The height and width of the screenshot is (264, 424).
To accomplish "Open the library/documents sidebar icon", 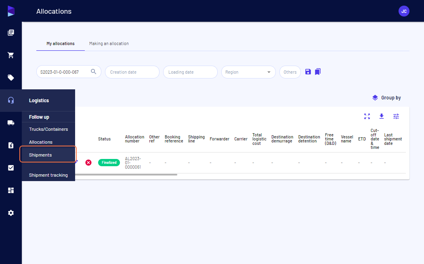I will click(x=11, y=33).
